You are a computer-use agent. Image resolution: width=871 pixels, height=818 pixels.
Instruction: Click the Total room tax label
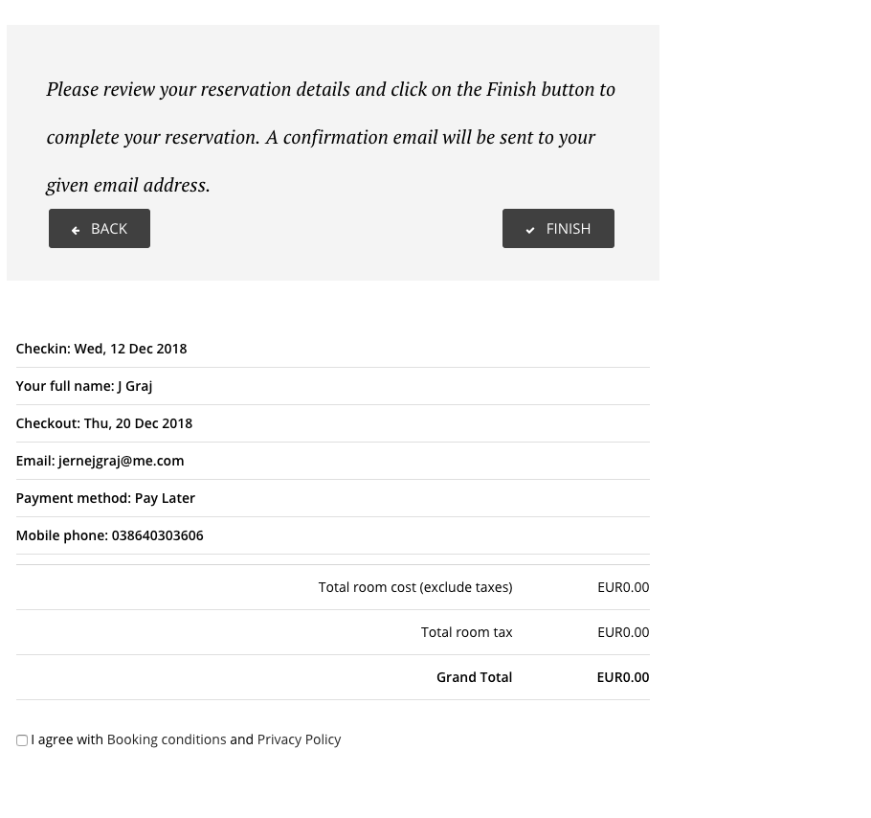466,632
